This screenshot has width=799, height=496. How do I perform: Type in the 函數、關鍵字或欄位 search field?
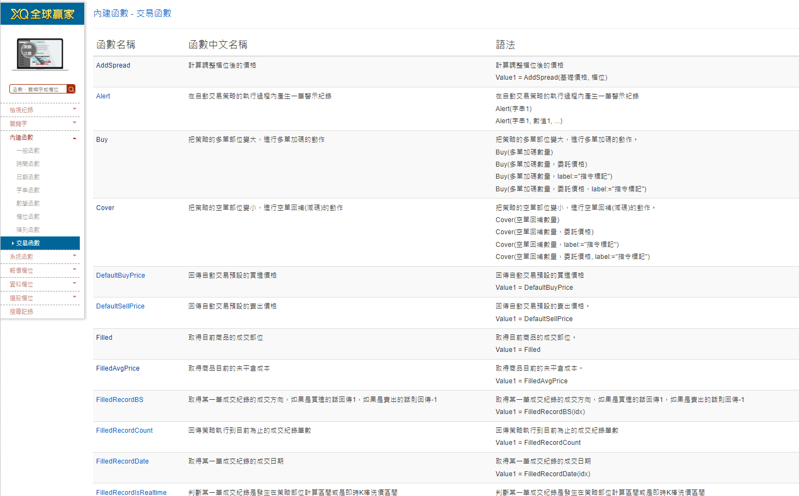38,89
